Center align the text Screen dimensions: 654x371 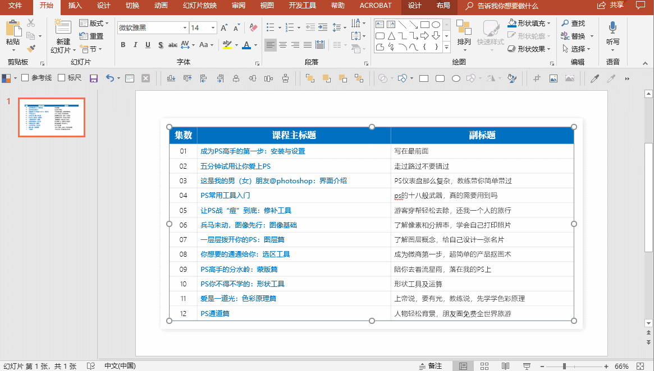coord(283,44)
